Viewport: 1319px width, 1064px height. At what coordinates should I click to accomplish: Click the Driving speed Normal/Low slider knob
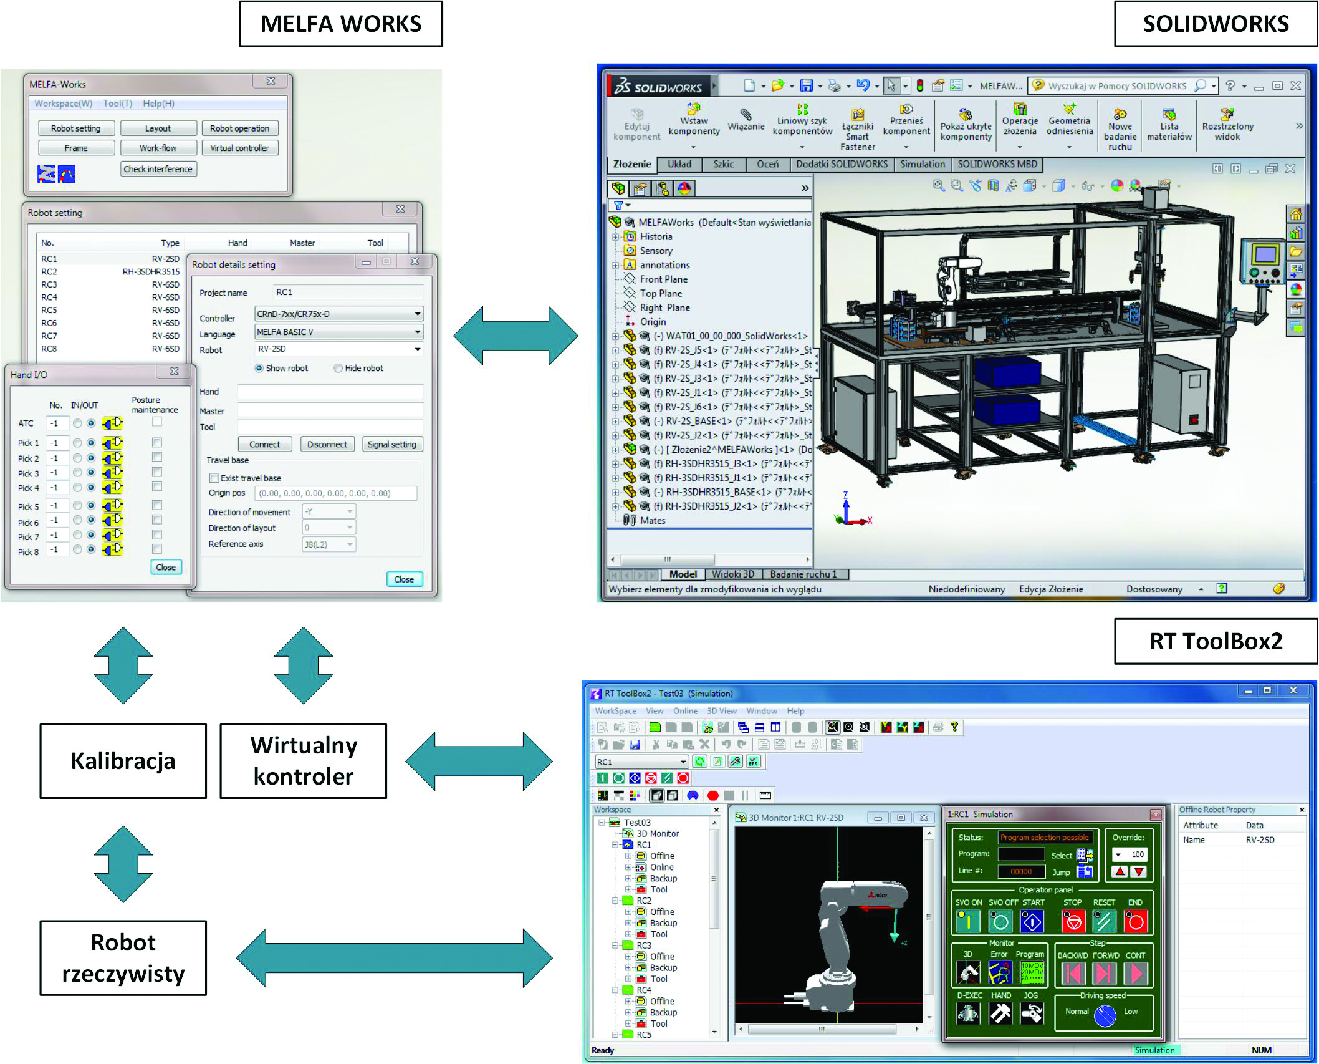click(x=1105, y=1016)
